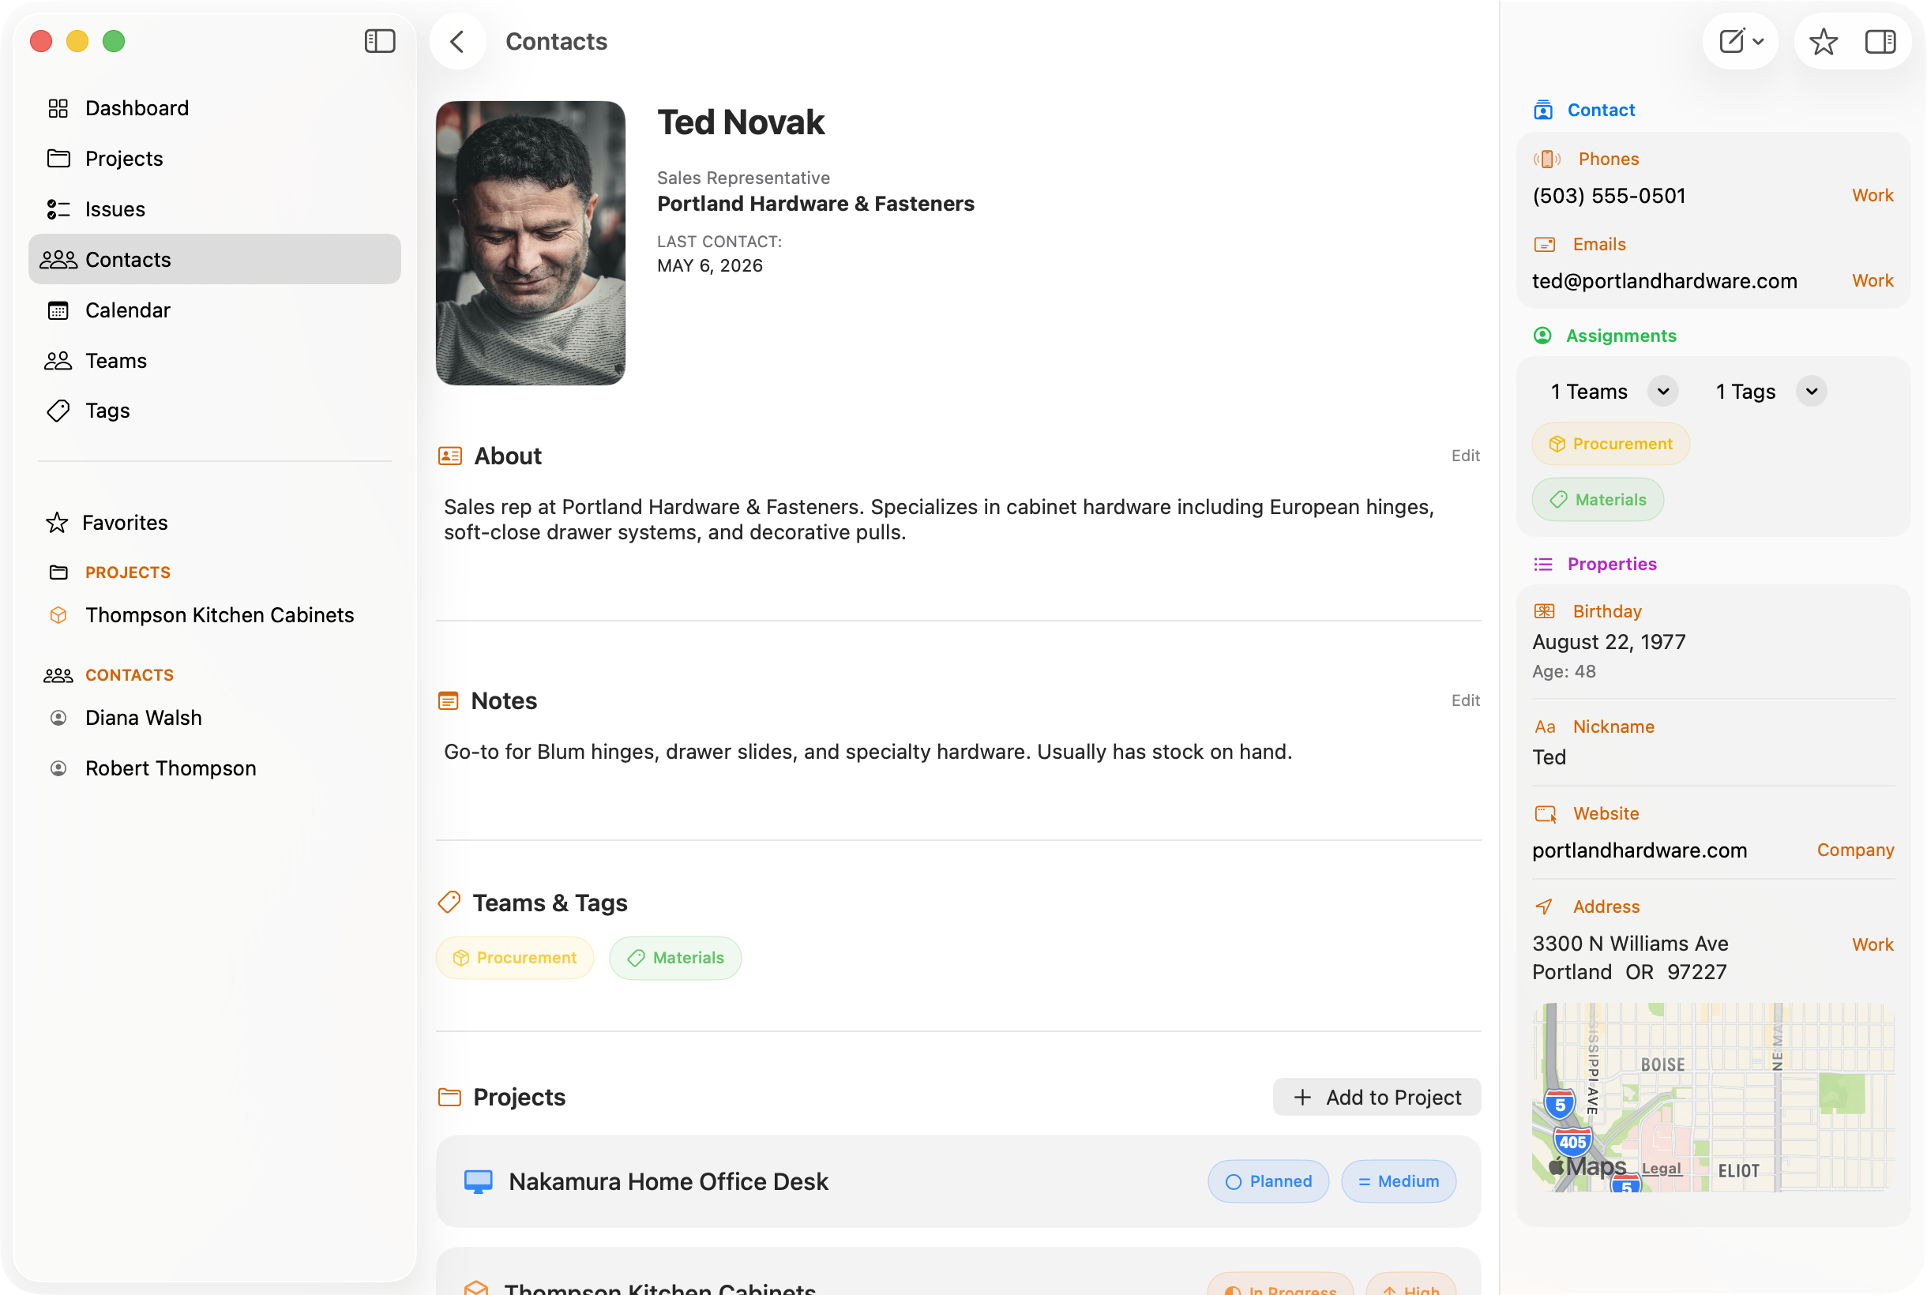
Task: Click the CONTACTS people icon under Favorites
Action: 58,676
